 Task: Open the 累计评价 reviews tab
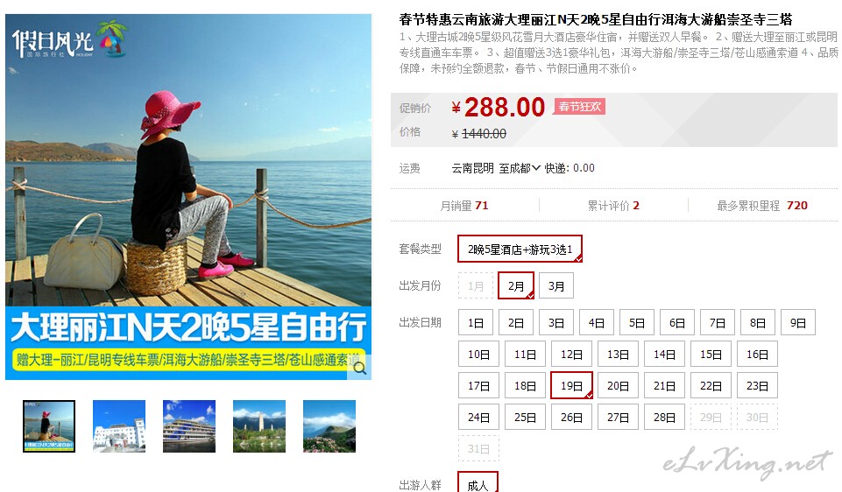(613, 206)
